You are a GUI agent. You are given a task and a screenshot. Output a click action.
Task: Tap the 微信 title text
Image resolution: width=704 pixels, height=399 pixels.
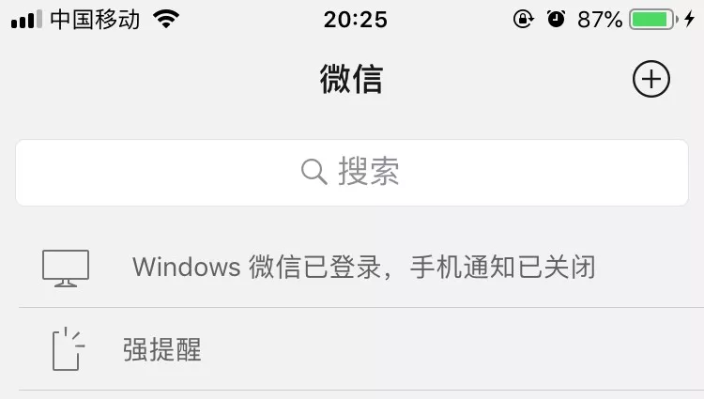[351, 80]
